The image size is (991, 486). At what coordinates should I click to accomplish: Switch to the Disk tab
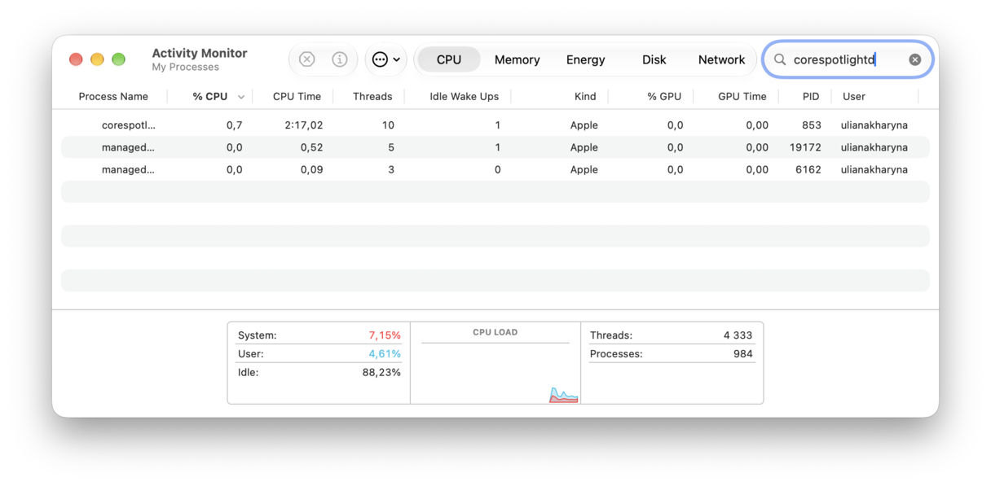654,59
